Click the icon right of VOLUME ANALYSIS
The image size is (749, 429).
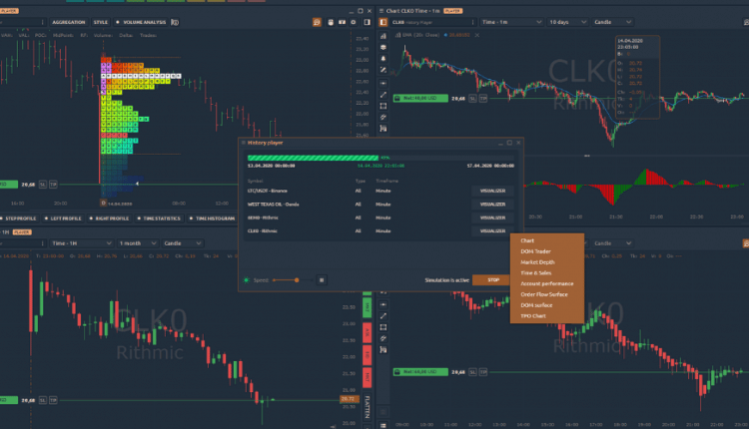point(175,22)
